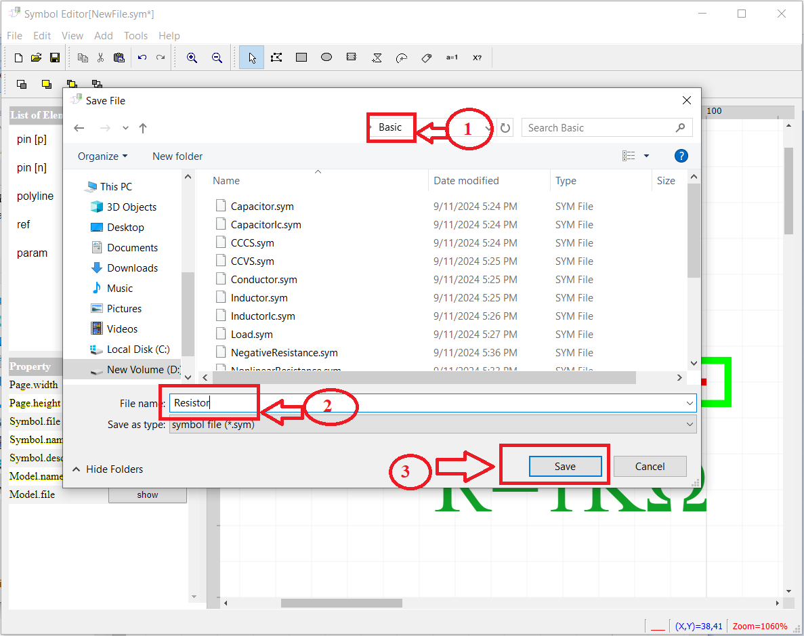
Task: Open the Tools menu
Action: coord(136,36)
